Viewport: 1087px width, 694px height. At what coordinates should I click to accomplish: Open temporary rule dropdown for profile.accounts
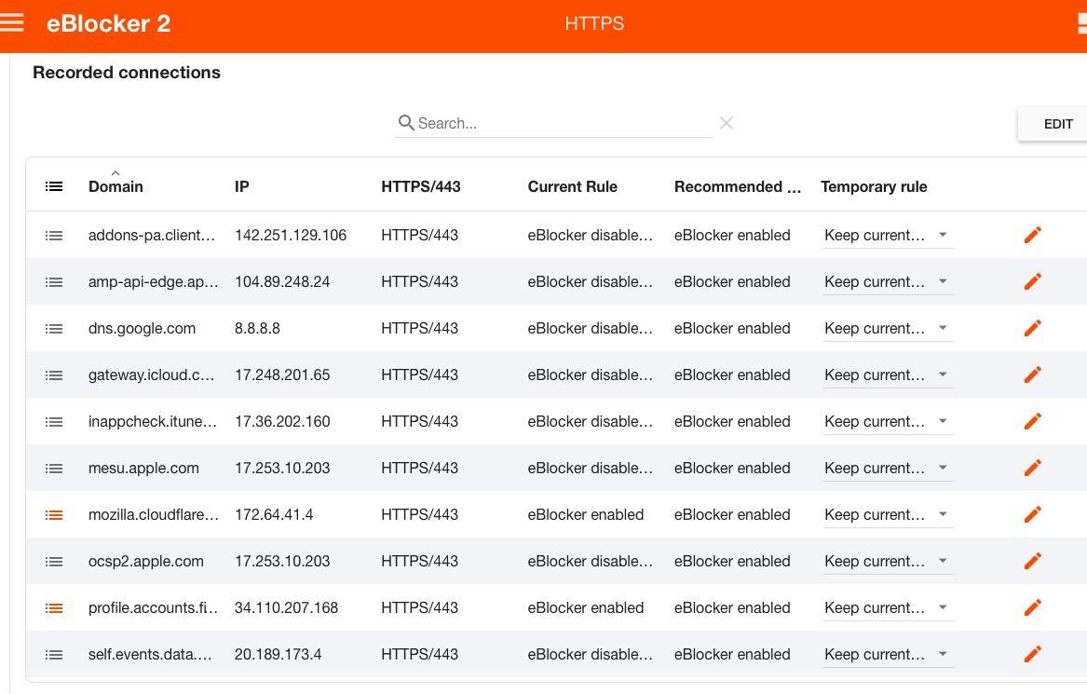coord(888,607)
